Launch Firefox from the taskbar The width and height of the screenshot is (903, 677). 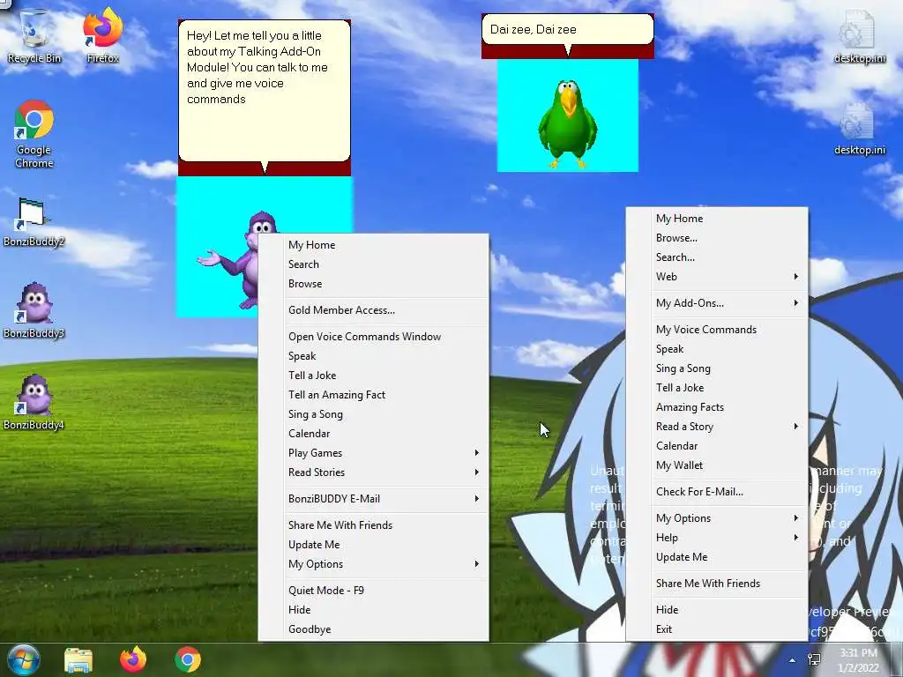point(133,659)
